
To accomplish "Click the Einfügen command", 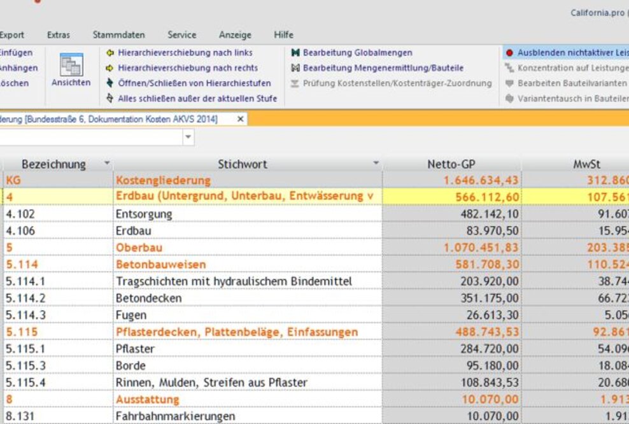I will tap(14, 52).
